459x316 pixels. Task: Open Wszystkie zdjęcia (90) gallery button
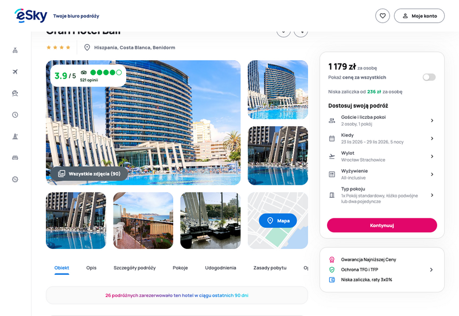(x=90, y=174)
